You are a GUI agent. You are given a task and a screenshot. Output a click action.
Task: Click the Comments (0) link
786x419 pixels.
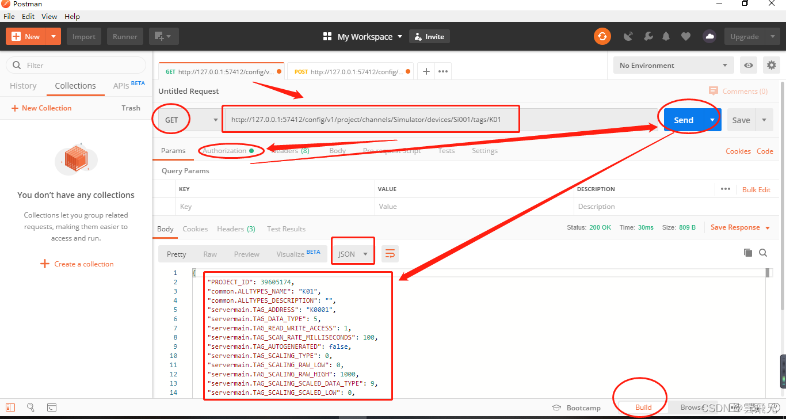[x=738, y=91]
